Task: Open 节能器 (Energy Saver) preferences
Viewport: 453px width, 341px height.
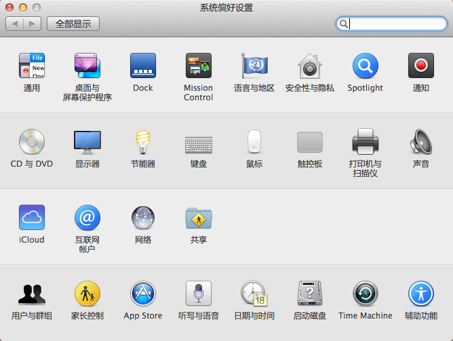Action: point(143,142)
